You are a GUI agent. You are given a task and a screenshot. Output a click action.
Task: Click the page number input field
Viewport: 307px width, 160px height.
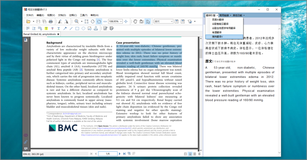[x=107, y=154]
